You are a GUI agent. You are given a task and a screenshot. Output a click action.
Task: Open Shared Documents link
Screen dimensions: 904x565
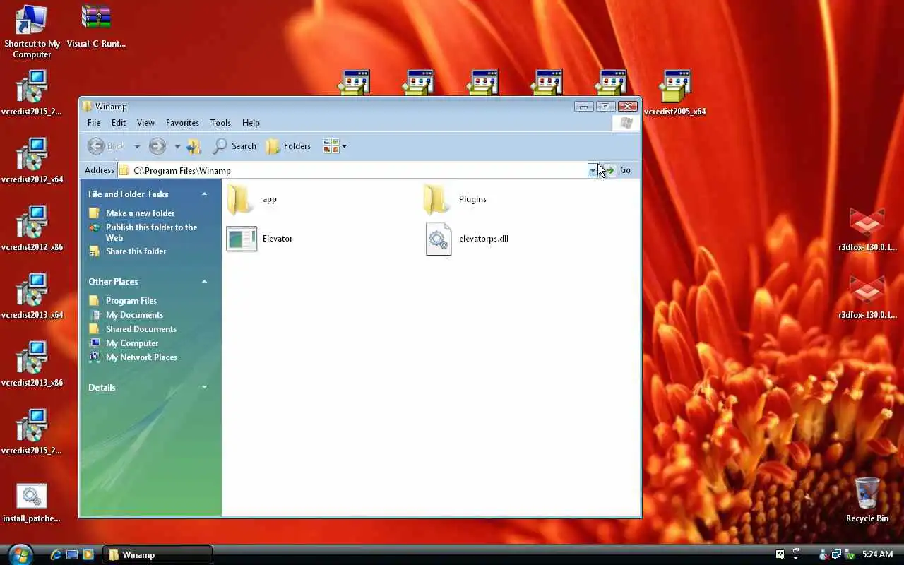tap(141, 329)
